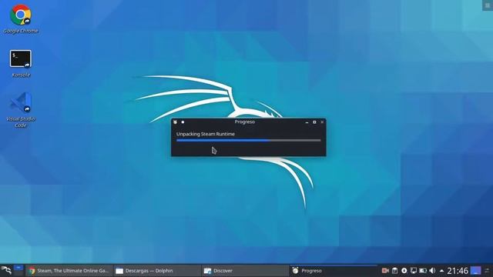This screenshot has height=277, width=493.
Task: Switch to Discover in the taskbar
Action: click(245, 271)
